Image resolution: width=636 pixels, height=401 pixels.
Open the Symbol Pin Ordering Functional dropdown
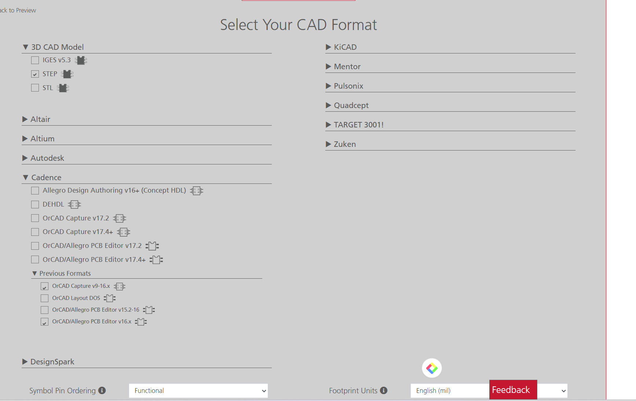pyautogui.click(x=198, y=391)
